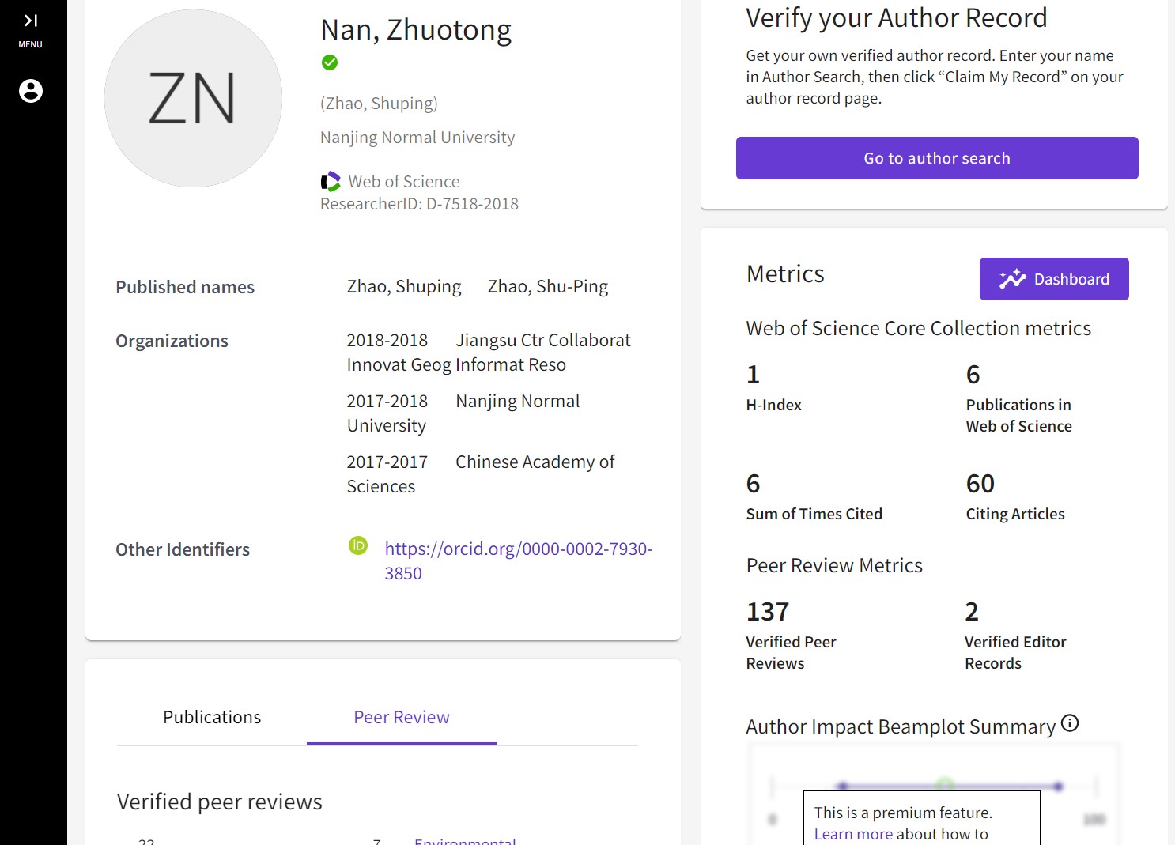The height and width of the screenshot is (845, 1175).
Task: Open the metrics Dashboard button
Action: [1053, 279]
